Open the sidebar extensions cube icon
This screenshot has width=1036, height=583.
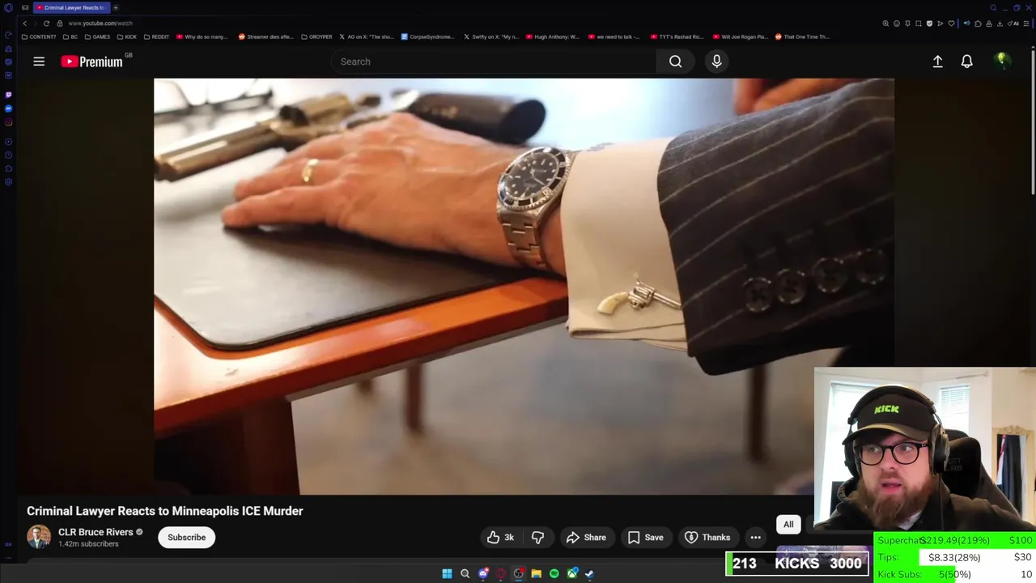coord(8,168)
